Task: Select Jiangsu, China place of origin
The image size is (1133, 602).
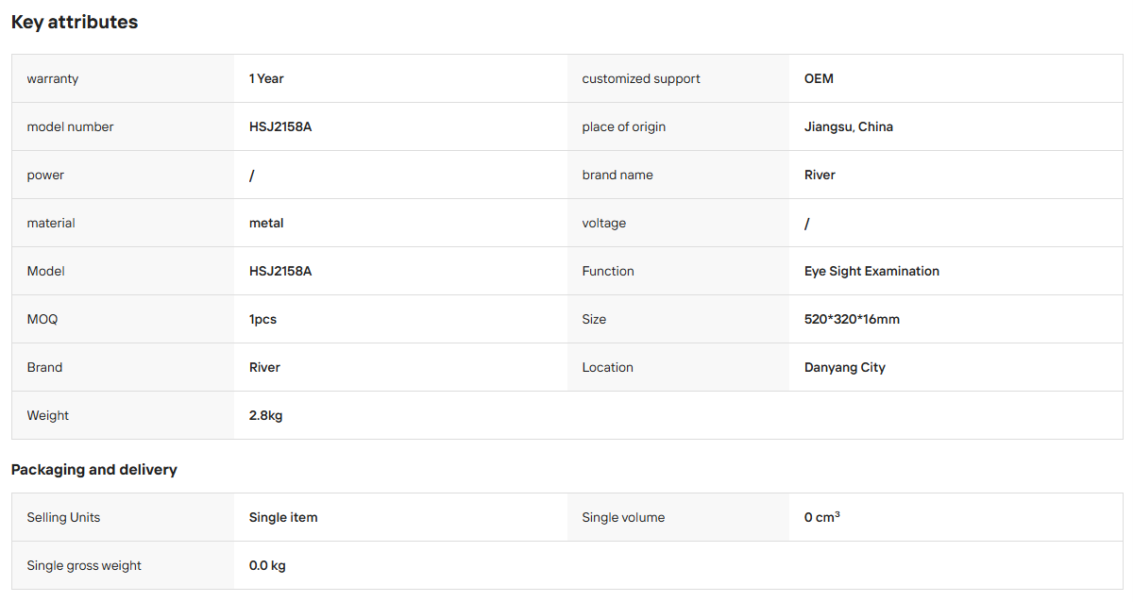Action: [849, 126]
